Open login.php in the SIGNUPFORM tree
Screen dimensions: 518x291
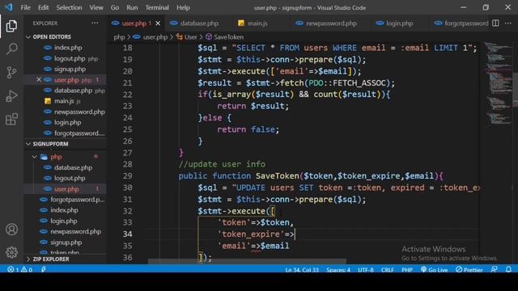click(x=65, y=221)
